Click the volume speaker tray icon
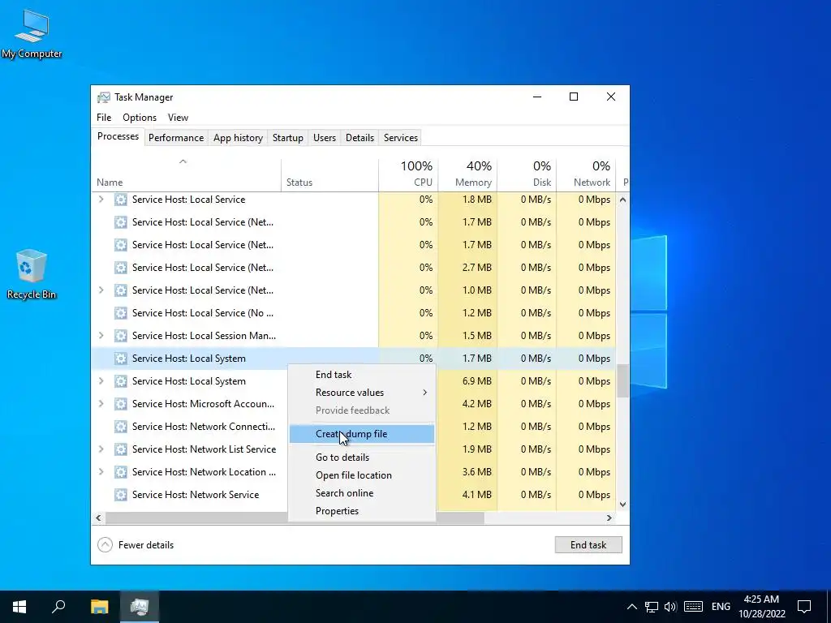 (670, 607)
